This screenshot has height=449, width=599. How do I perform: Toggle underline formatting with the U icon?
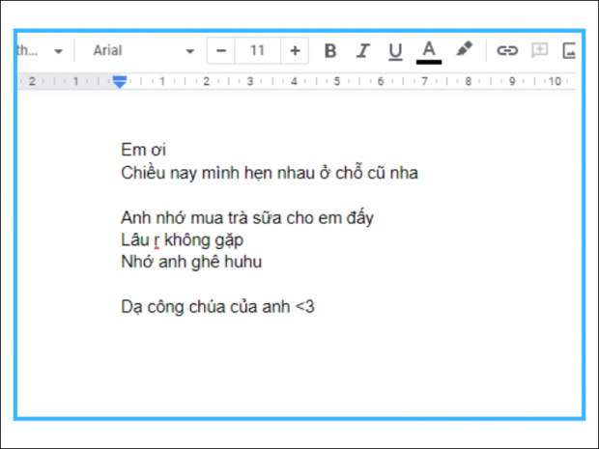click(395, 51)
